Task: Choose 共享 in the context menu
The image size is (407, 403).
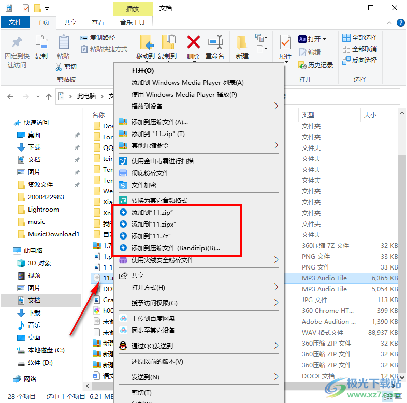Action: pos(198,275)
